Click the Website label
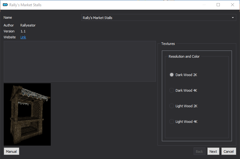 (10, 37)
